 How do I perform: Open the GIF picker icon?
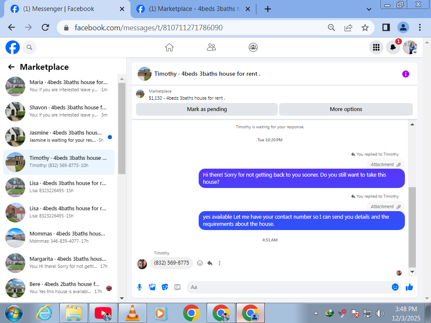[x=177, y=287]
